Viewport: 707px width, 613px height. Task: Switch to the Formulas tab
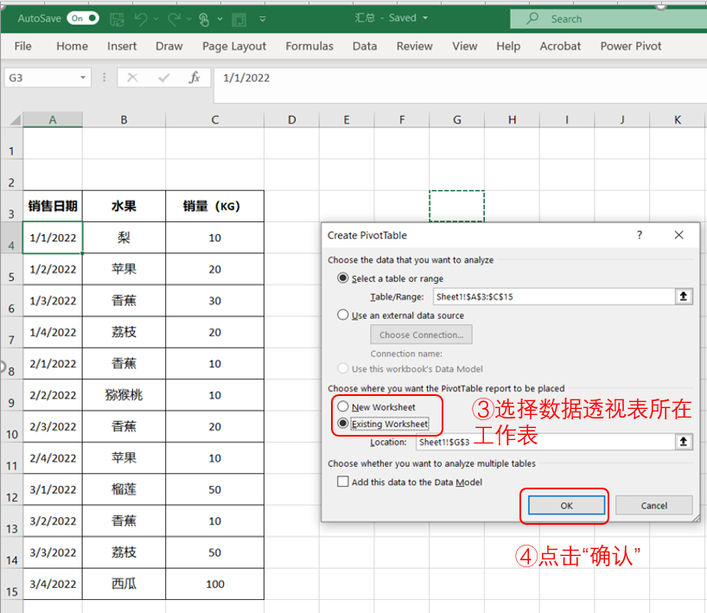point(309,46)
